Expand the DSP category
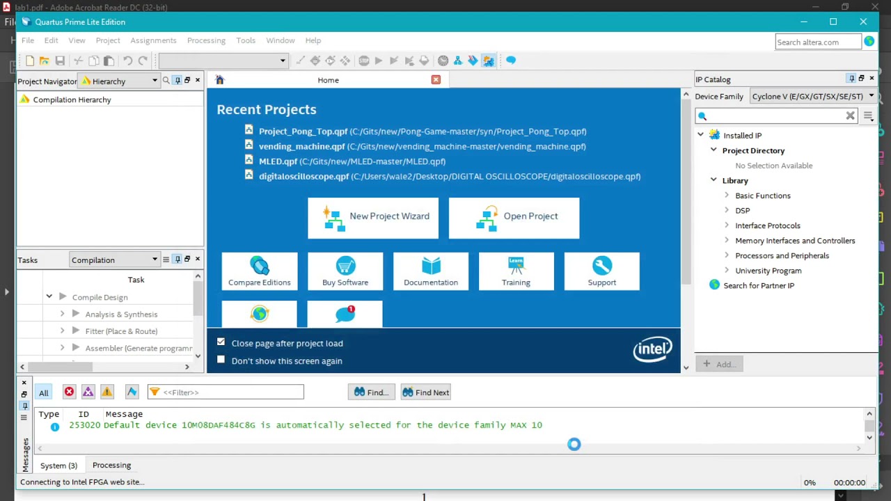The image size is (891, 501). pos(727,210)
